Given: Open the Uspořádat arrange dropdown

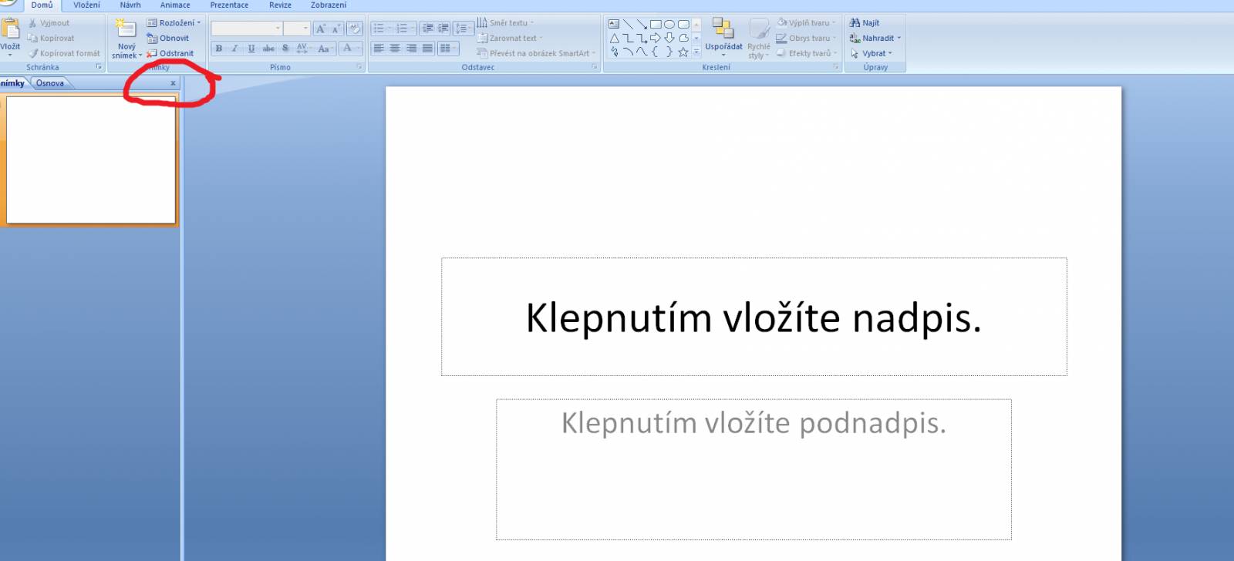Looking at the screenshot, I should [723, 37].
